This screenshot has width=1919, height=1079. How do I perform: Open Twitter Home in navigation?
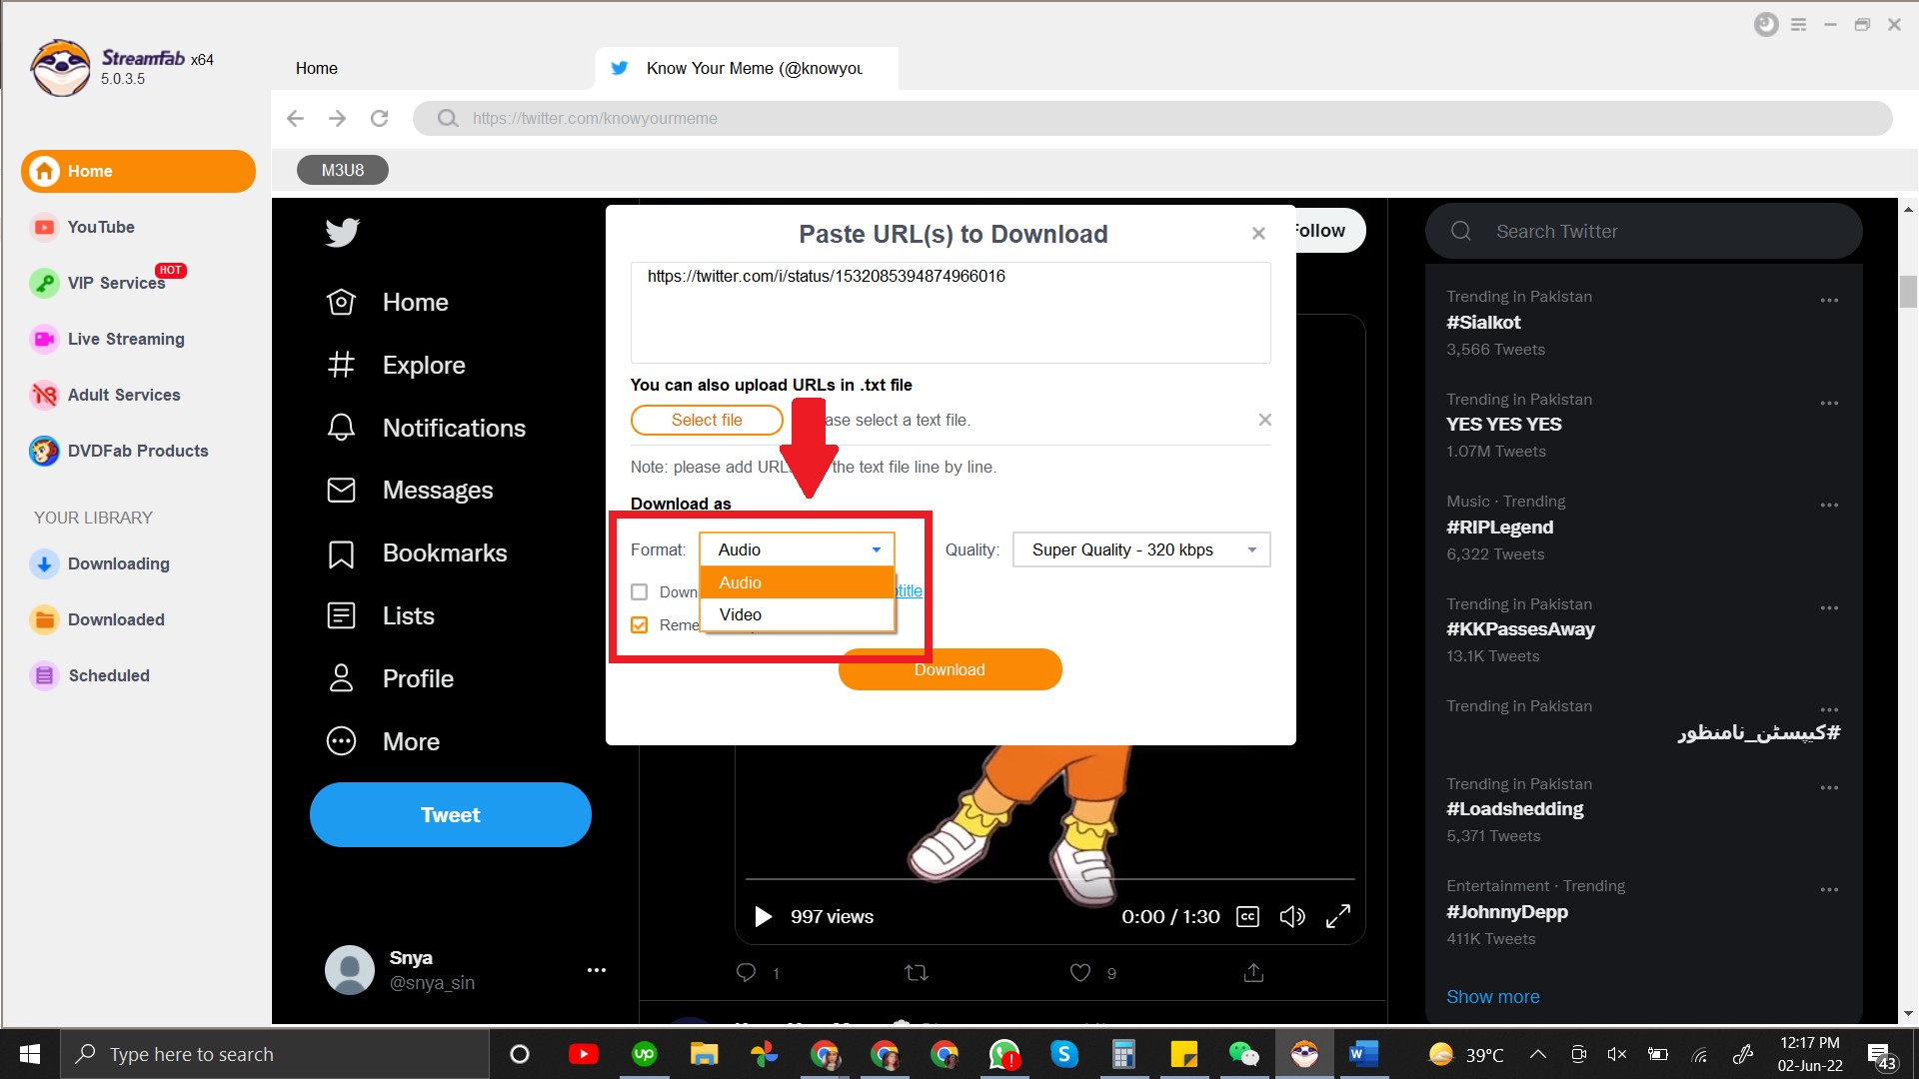(x=388, y=302)
